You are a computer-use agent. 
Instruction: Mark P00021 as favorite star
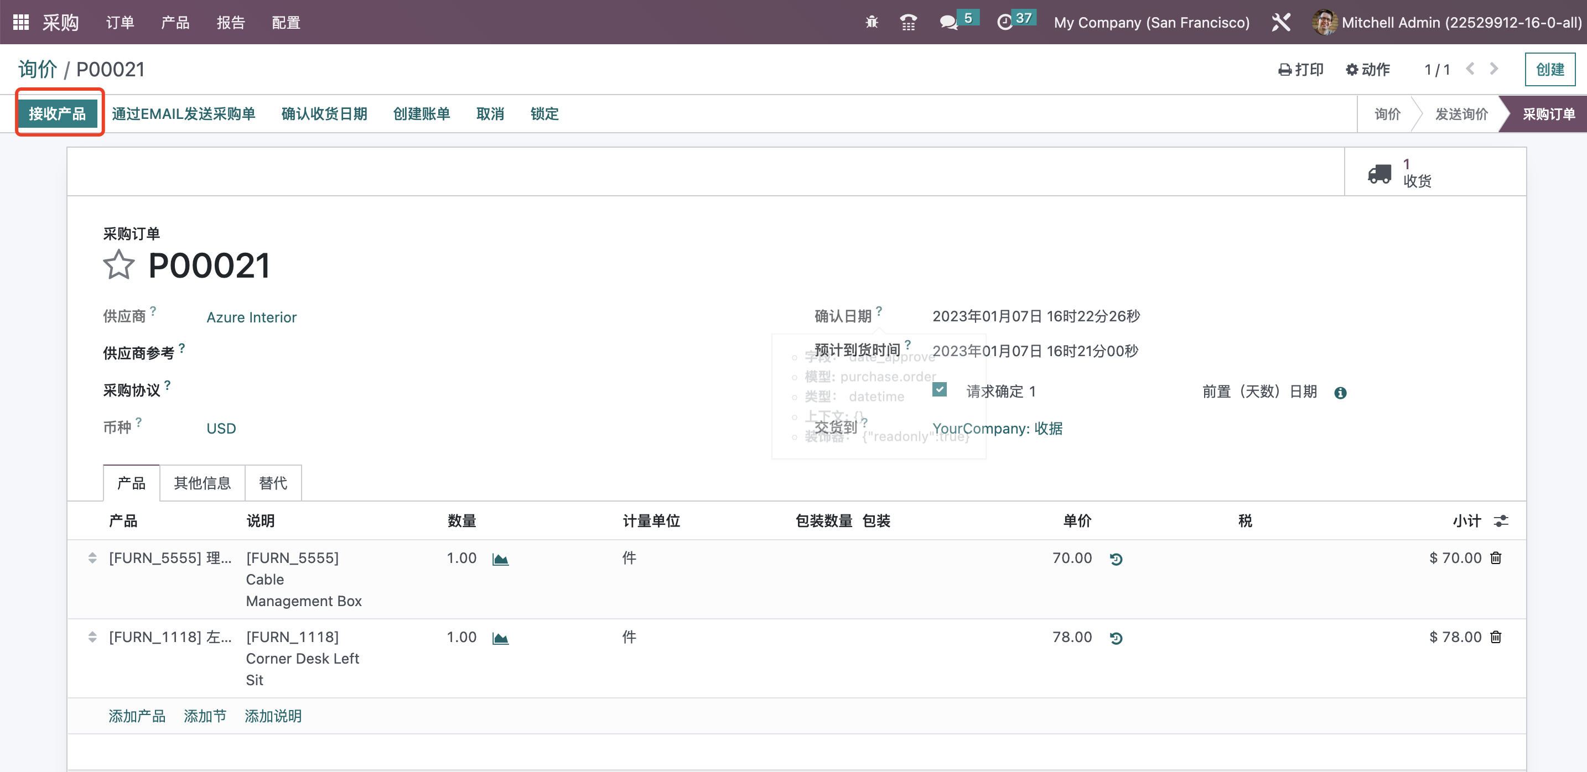pos(118,265)
